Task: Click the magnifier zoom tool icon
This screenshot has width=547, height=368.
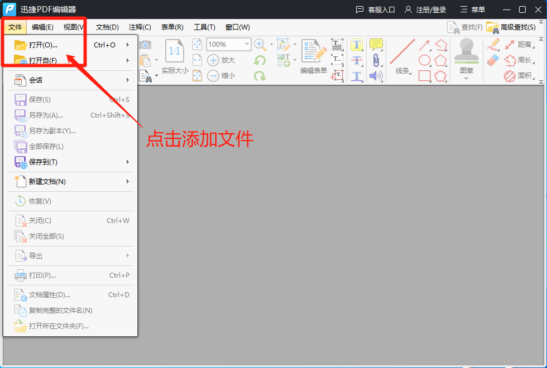Action: click(259, 44)
